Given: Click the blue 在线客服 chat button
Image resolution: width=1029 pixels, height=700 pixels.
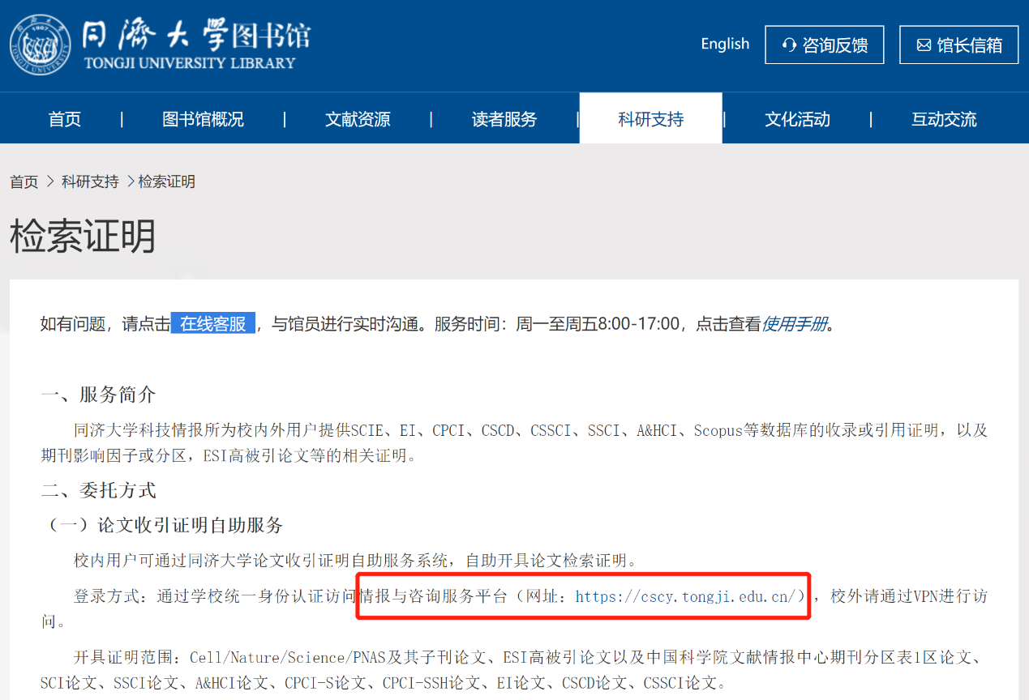Looking at the screenshot, I should pos(213,324).
